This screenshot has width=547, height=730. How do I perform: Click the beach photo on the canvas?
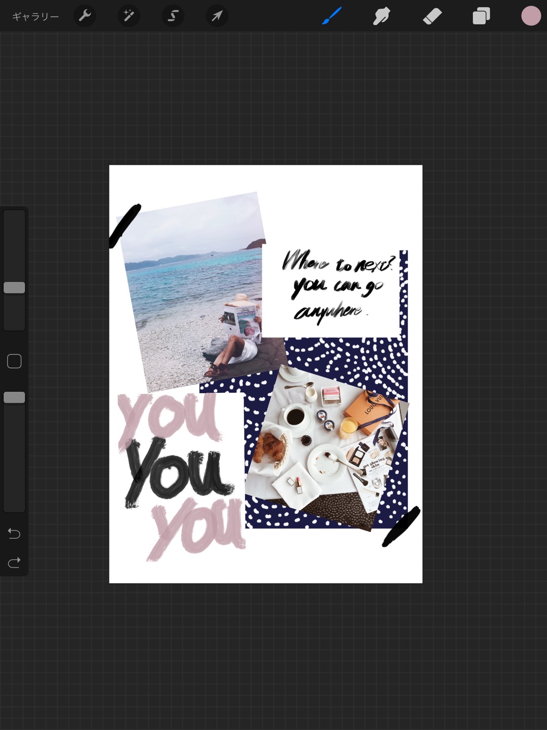[x=197, y=291]
